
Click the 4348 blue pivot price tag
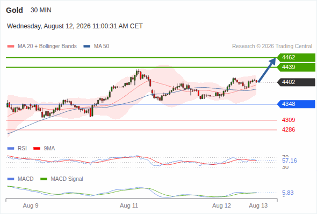[296, 104]
